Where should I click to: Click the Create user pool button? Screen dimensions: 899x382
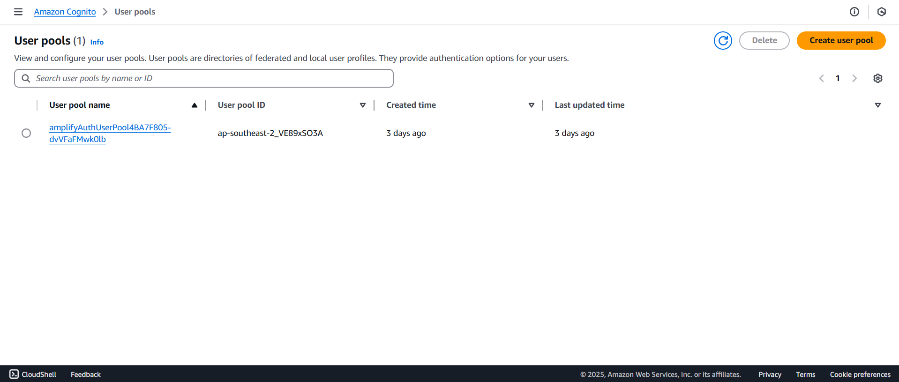(841, 40)
